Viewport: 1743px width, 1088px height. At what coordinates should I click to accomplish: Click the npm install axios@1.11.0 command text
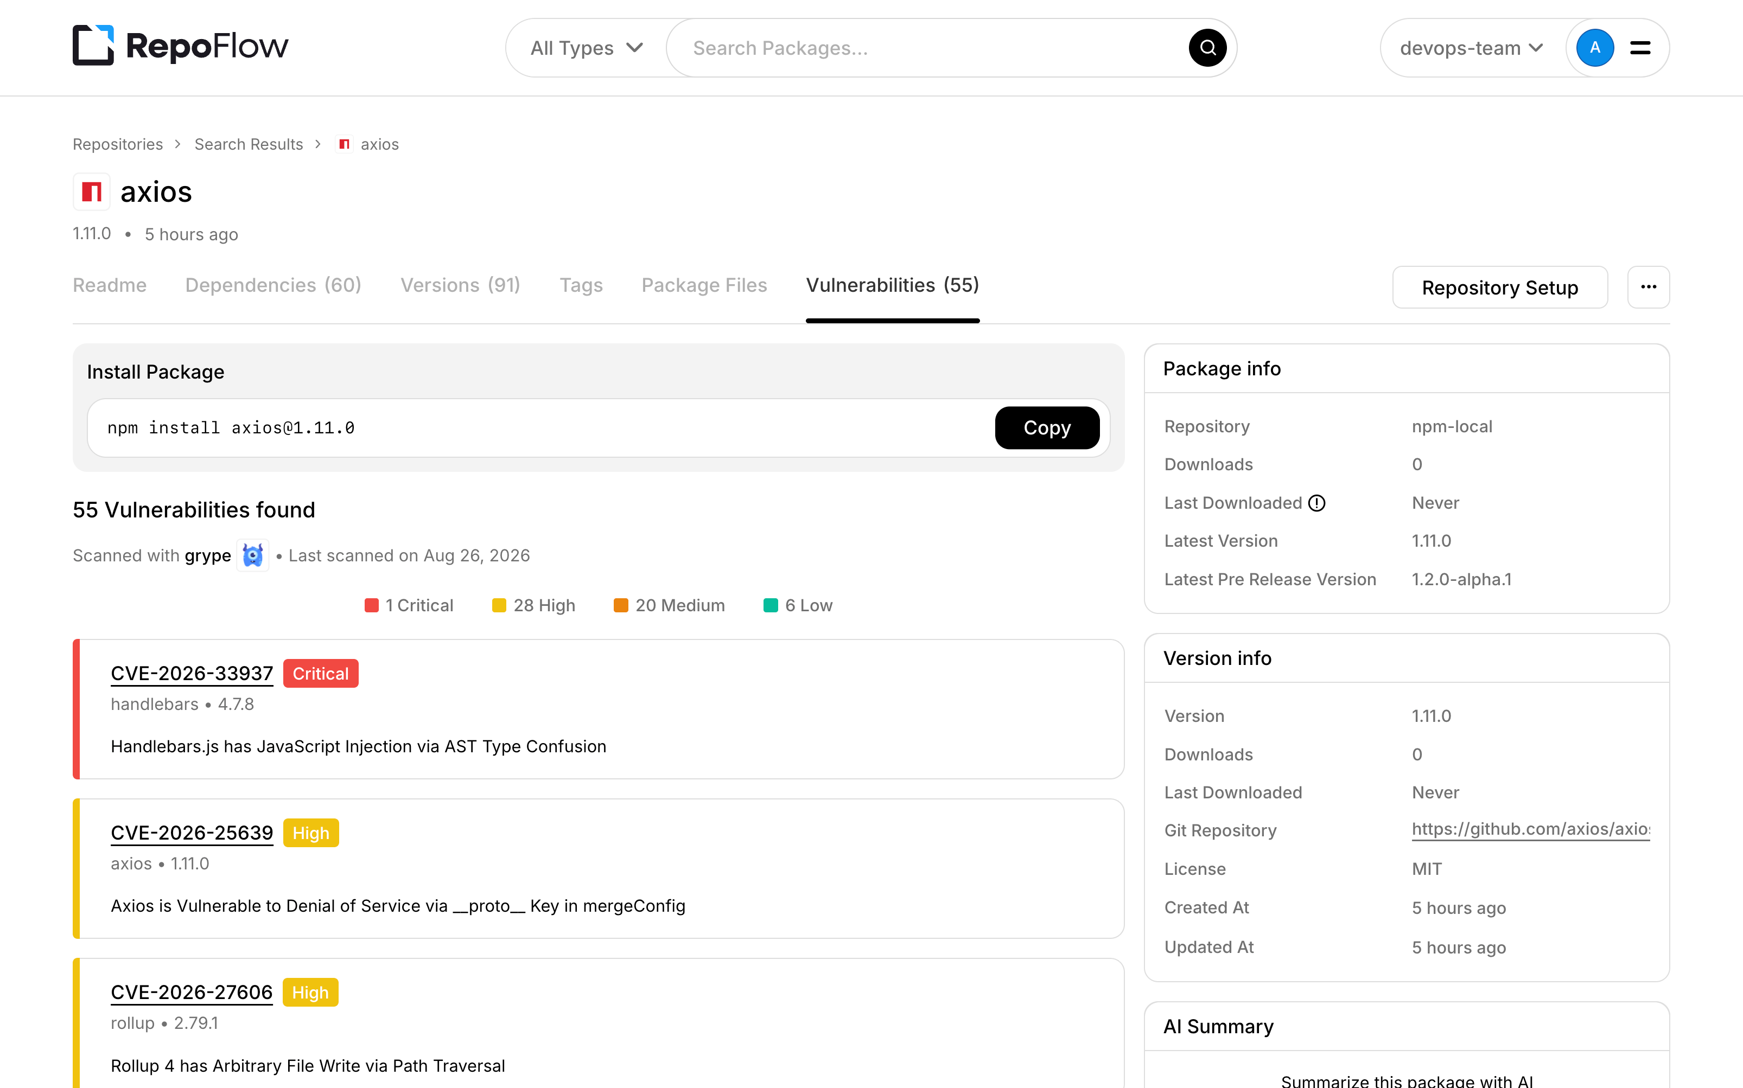(231, 428)
